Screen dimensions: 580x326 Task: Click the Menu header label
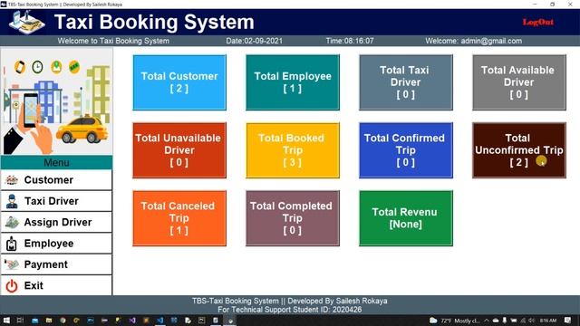56,163
